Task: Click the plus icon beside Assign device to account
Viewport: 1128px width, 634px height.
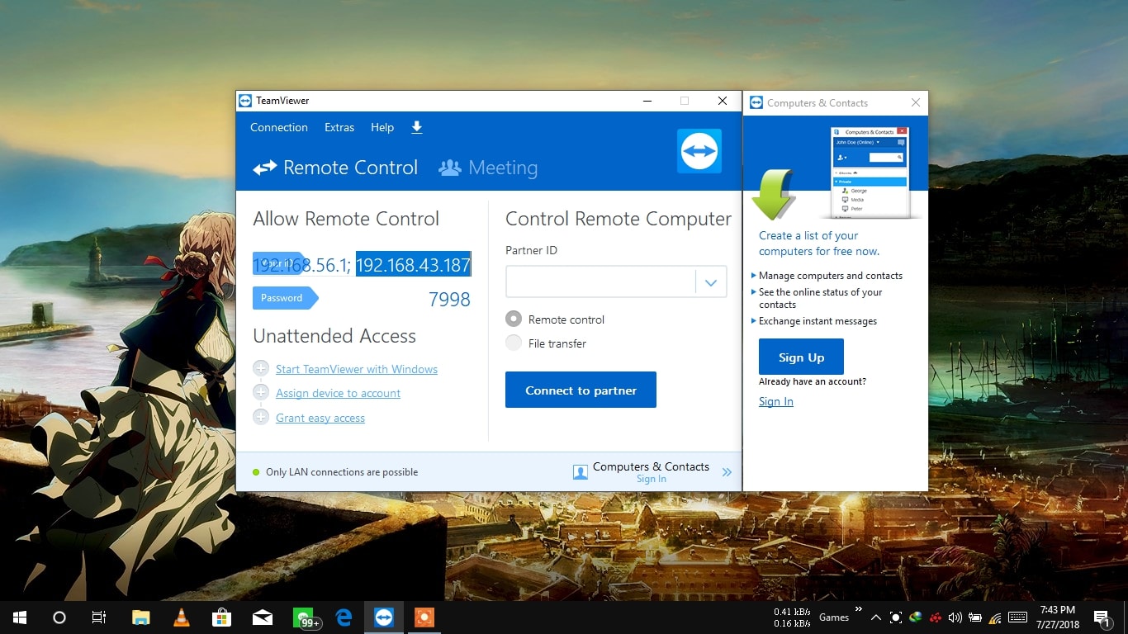Action: [261, 393]
